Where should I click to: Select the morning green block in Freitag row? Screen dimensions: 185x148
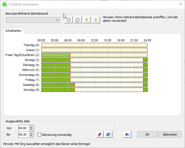(56, 80)
